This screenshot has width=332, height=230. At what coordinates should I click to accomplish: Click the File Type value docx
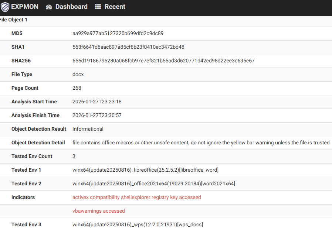pos(78,75)
